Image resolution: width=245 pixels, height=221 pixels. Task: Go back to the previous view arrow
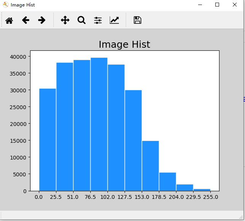tap(26, 20)
